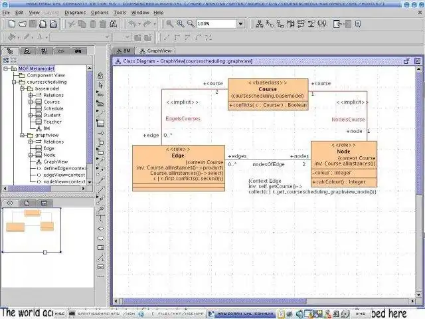Expand the basemodel Relations node
This screenshot has height=319, width=425.
31,95
